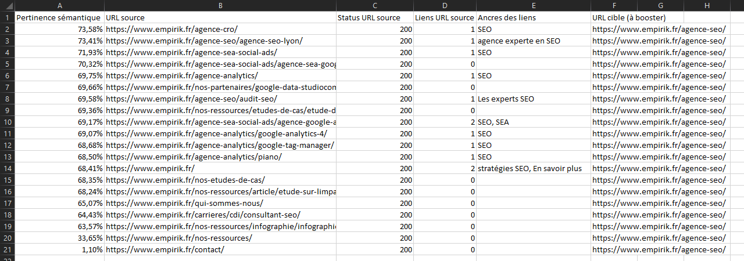744x261 pixels.
Task: Select column E header
Action: pos(534,6)
